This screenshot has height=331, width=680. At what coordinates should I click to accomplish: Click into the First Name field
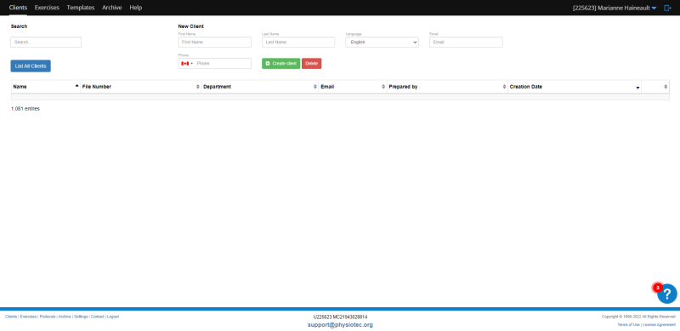point(215,43)
